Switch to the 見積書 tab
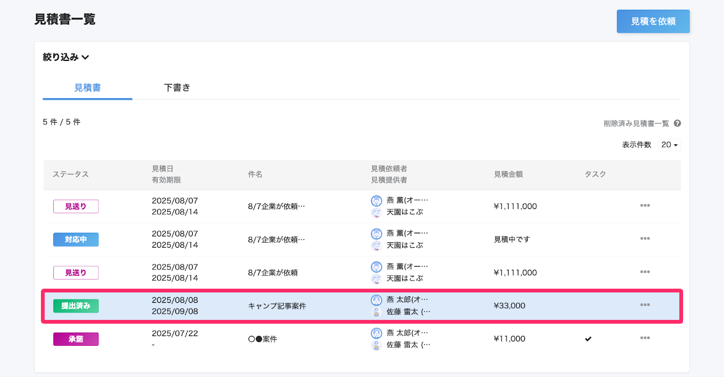 [87, 87]
